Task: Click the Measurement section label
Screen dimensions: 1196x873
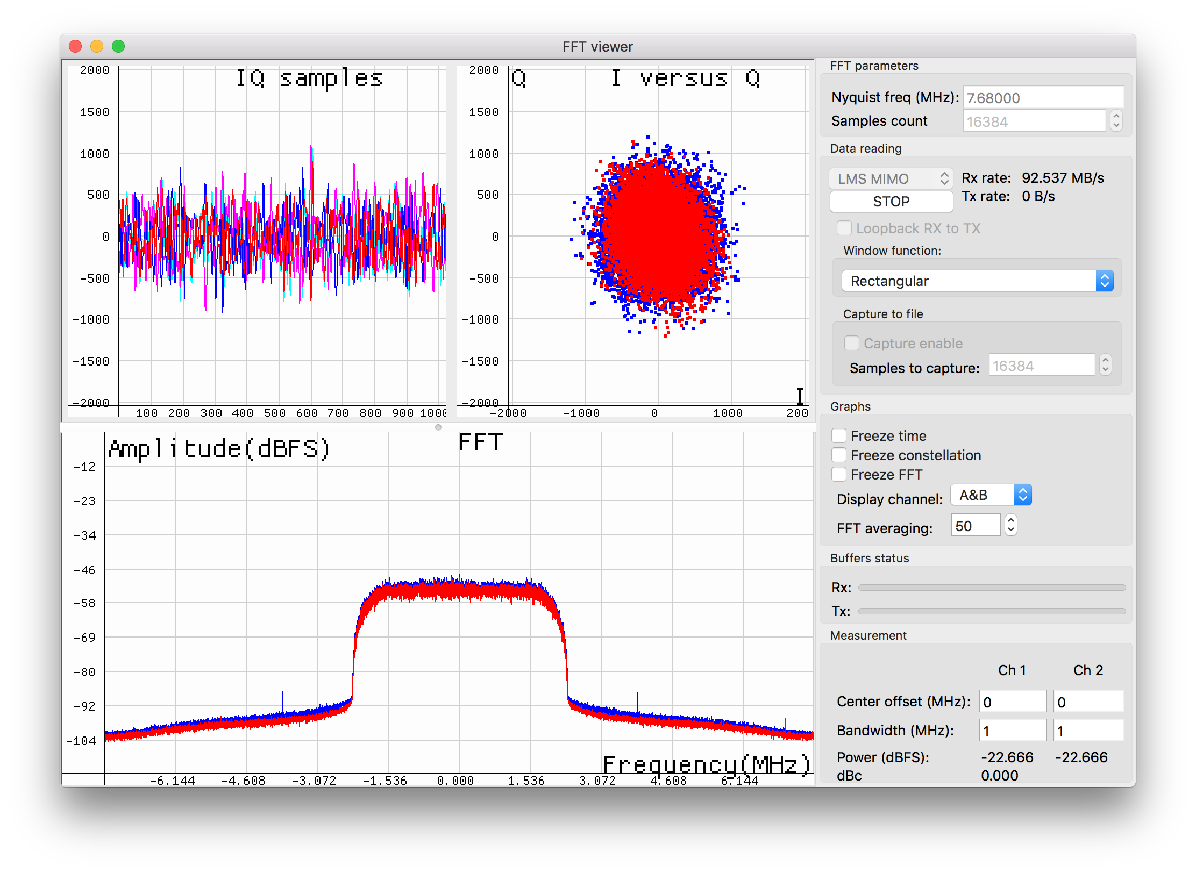Action: pos(868,635)
